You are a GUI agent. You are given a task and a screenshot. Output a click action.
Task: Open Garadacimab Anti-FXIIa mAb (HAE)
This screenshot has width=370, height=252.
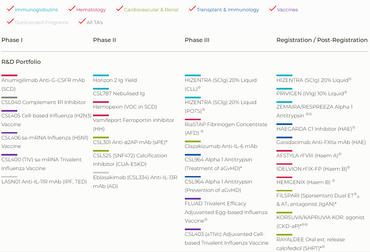coord(321,142)
